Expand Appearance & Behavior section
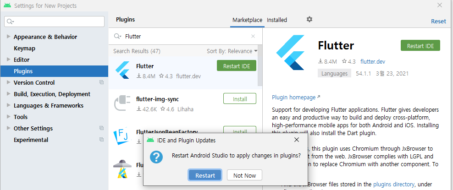Image resolution: width=453 pixels, height=190 pixels. point(8,36)
